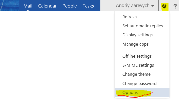This screenshot has height=103, width=179.
Task: Select S/MIME settings entry
Action: click(142, 65)
